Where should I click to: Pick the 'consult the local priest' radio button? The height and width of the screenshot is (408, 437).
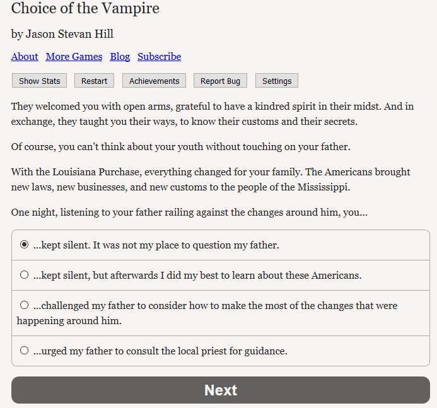coord(24,351)
